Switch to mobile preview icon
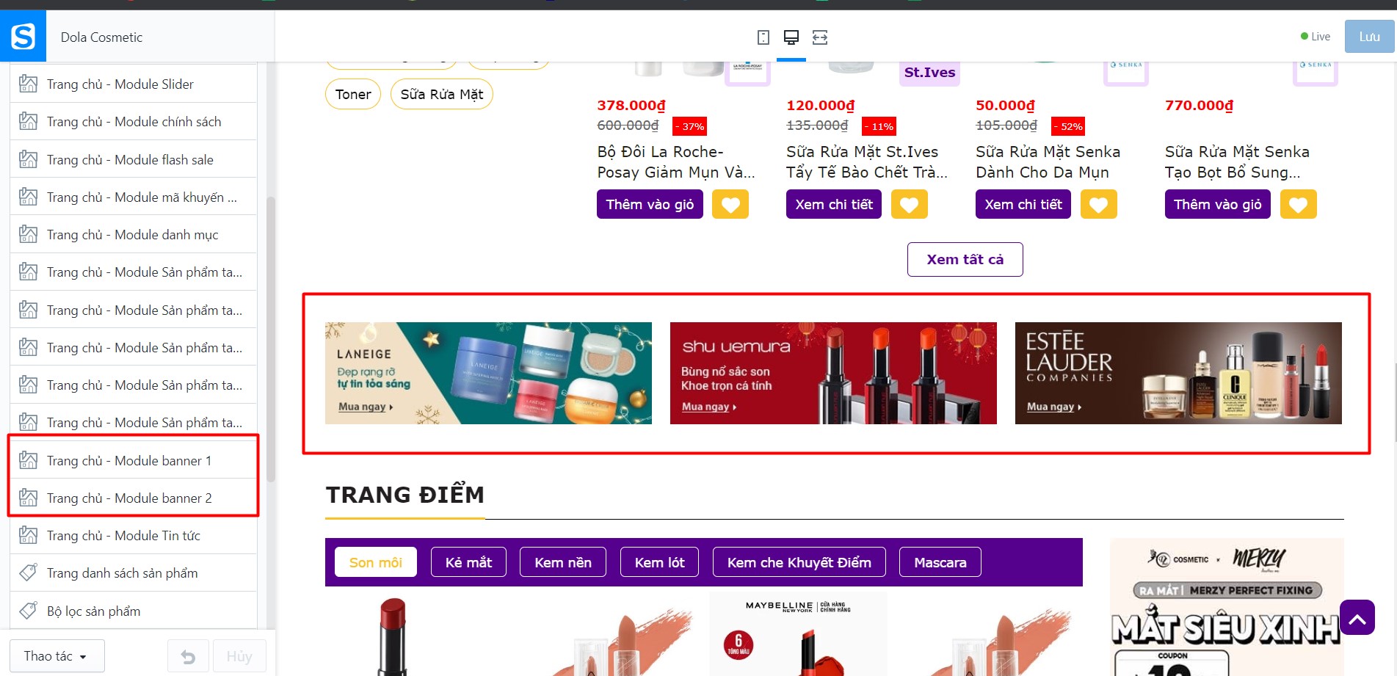The height and width of the screenshot is (676, 1397). click(763, 37)
